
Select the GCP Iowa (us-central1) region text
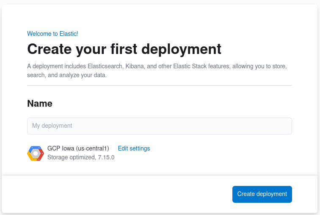(78, 148)
